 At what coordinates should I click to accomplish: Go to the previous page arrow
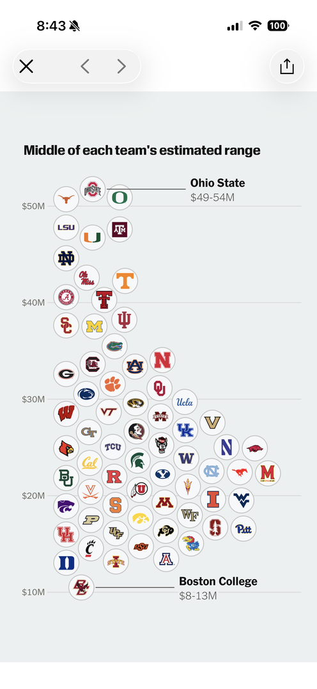[85, 66]
